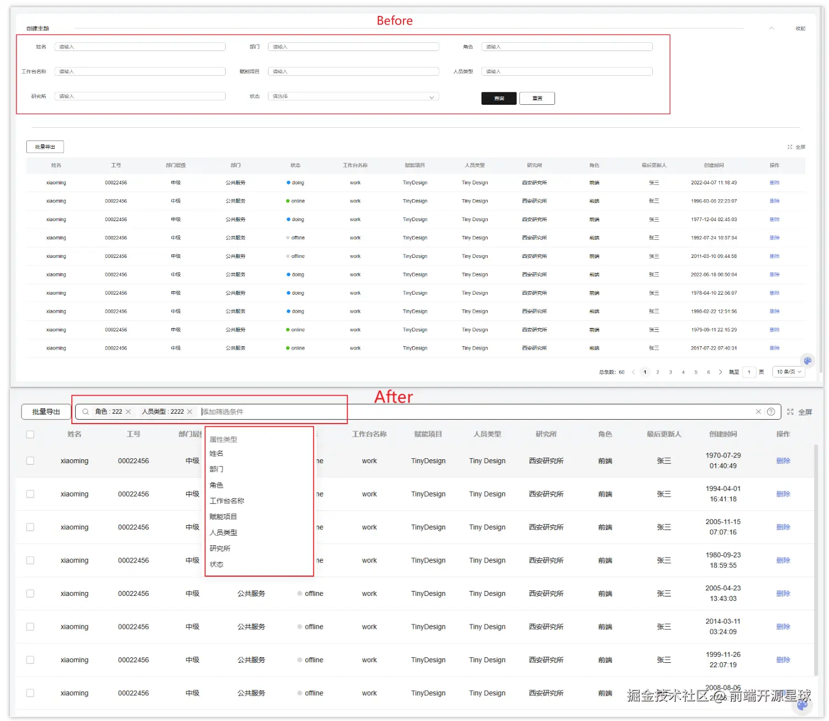829x721 pixels.
Task: Open the 10 条/页 page size dropdown
Action: click(788, 372)
